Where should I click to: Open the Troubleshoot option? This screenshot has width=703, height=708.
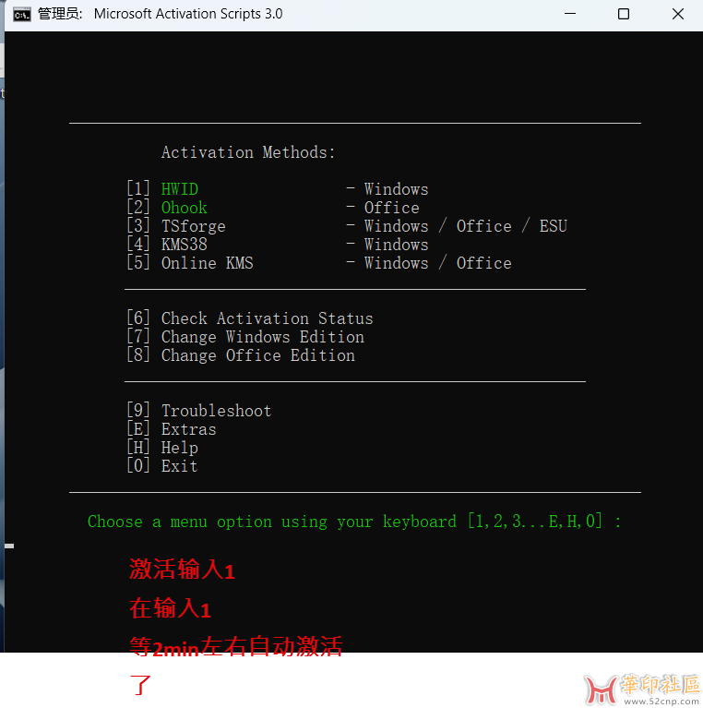216,411
